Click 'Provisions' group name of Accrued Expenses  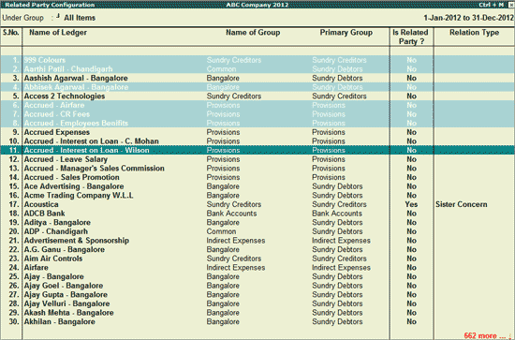pyautogui.click(x=224, y=132)
